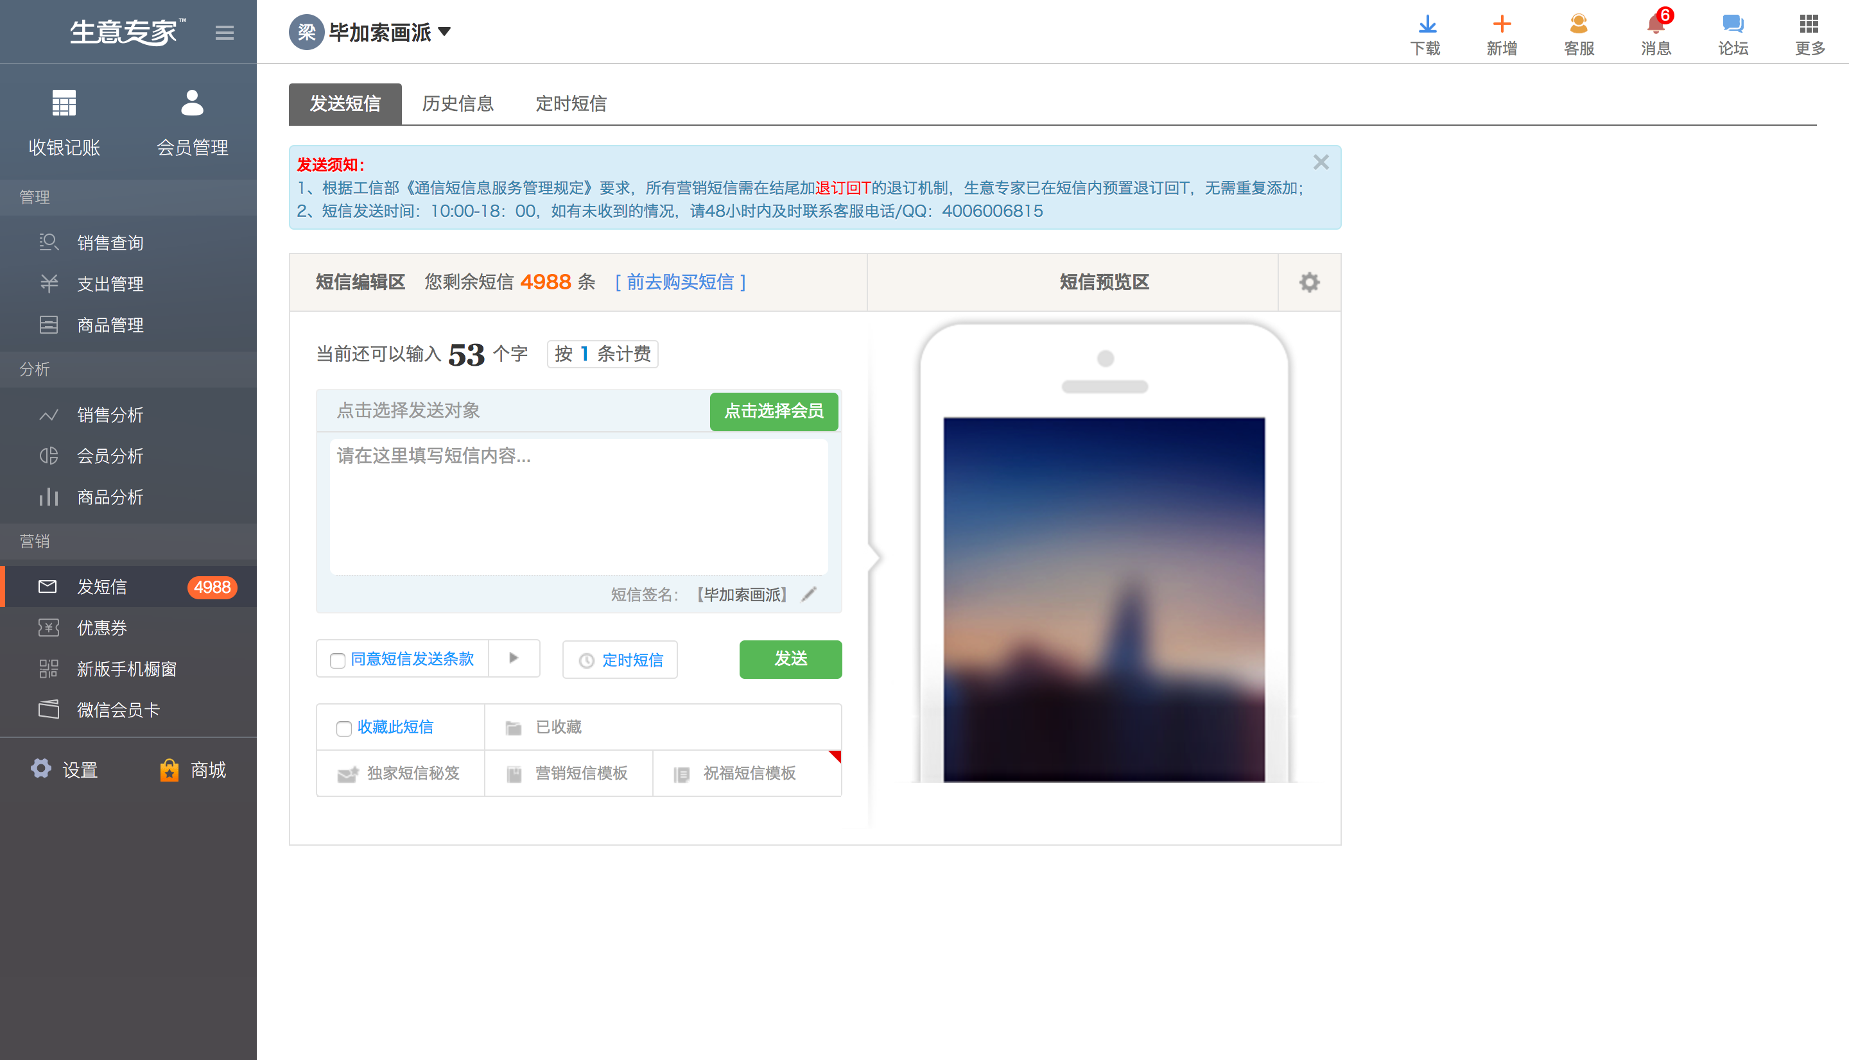Open cashier bookkeeping grid icon
The height and width of the screenshot is (1060, 1849).
(x=64, y=103)
